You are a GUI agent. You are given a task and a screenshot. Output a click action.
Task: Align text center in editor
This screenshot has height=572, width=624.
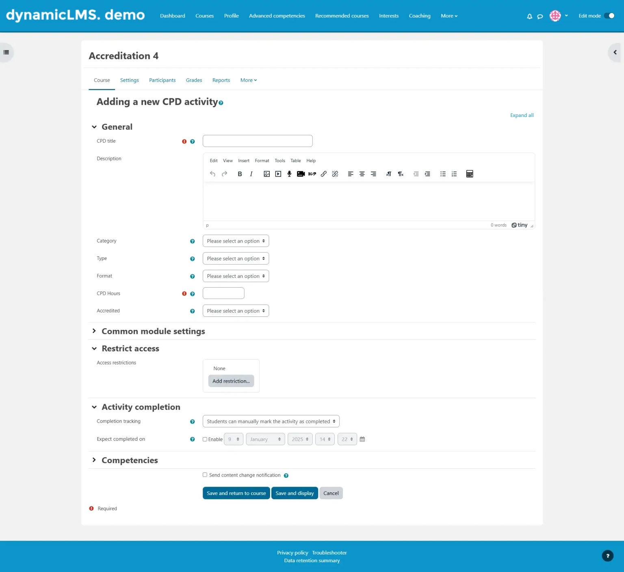(x=362, y=174)
